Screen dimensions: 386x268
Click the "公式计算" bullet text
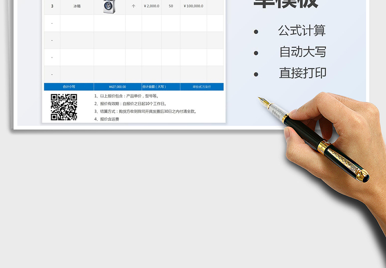coord(302,30)
